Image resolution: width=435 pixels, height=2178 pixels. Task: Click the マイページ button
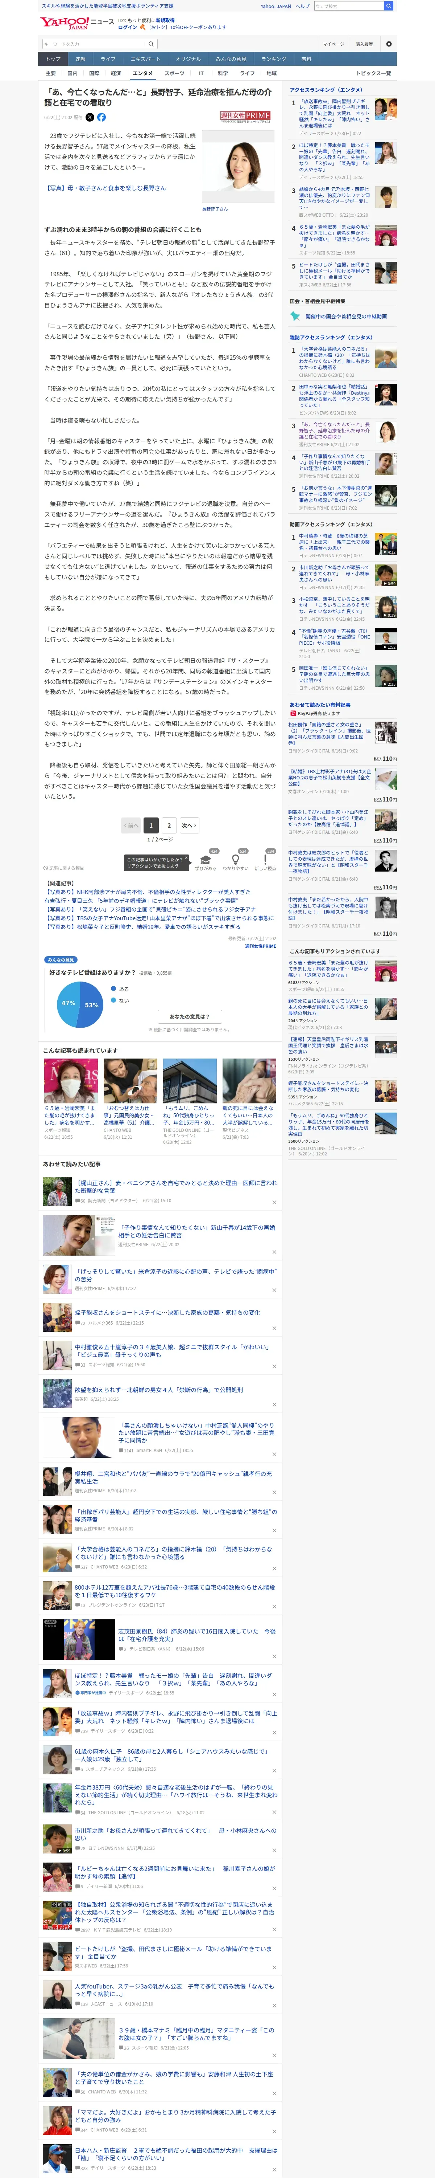tap(333, 44)
